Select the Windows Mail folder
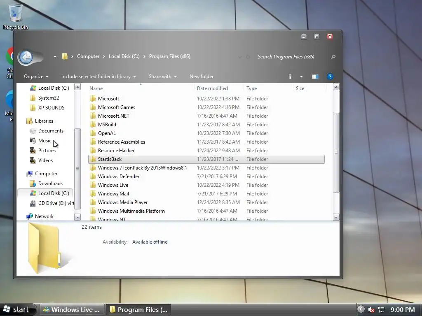Screen dimensions: 422x316 113,193
